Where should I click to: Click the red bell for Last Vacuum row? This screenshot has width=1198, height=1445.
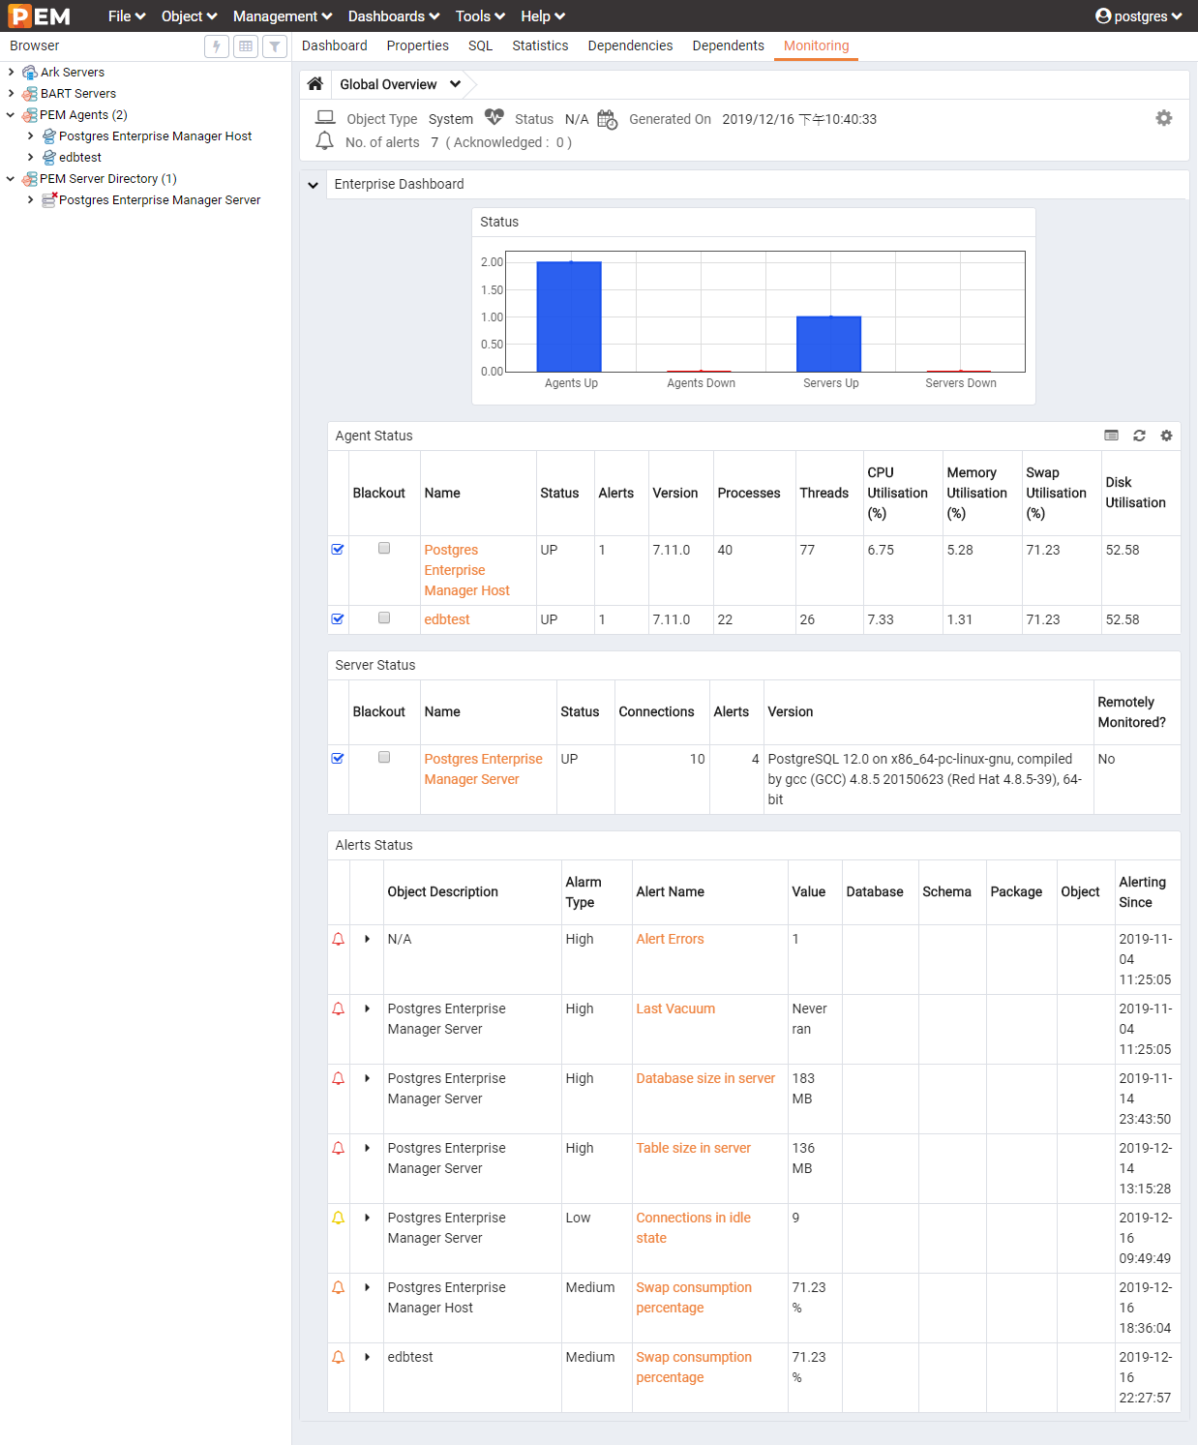(338, 1008)
